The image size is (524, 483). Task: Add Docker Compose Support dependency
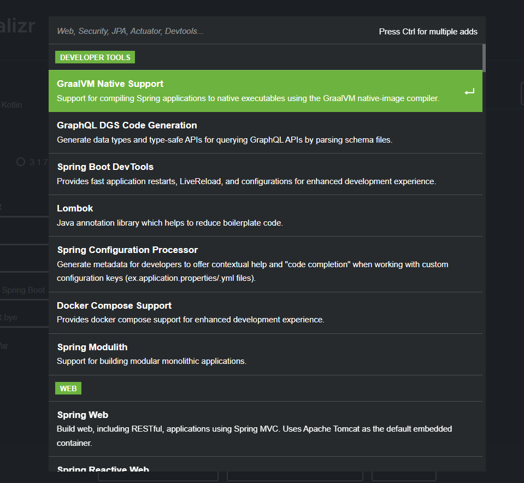click(266, 313)
